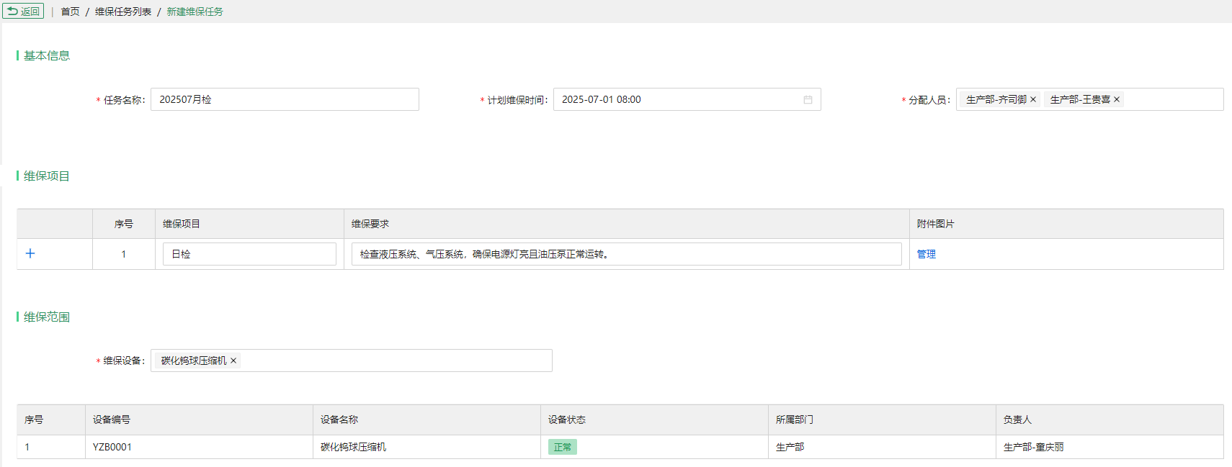Image resolution: width=1232 pixels, height=467 pixels.
Task: Edit the 维保要求 text input
Action: (626, 254)
